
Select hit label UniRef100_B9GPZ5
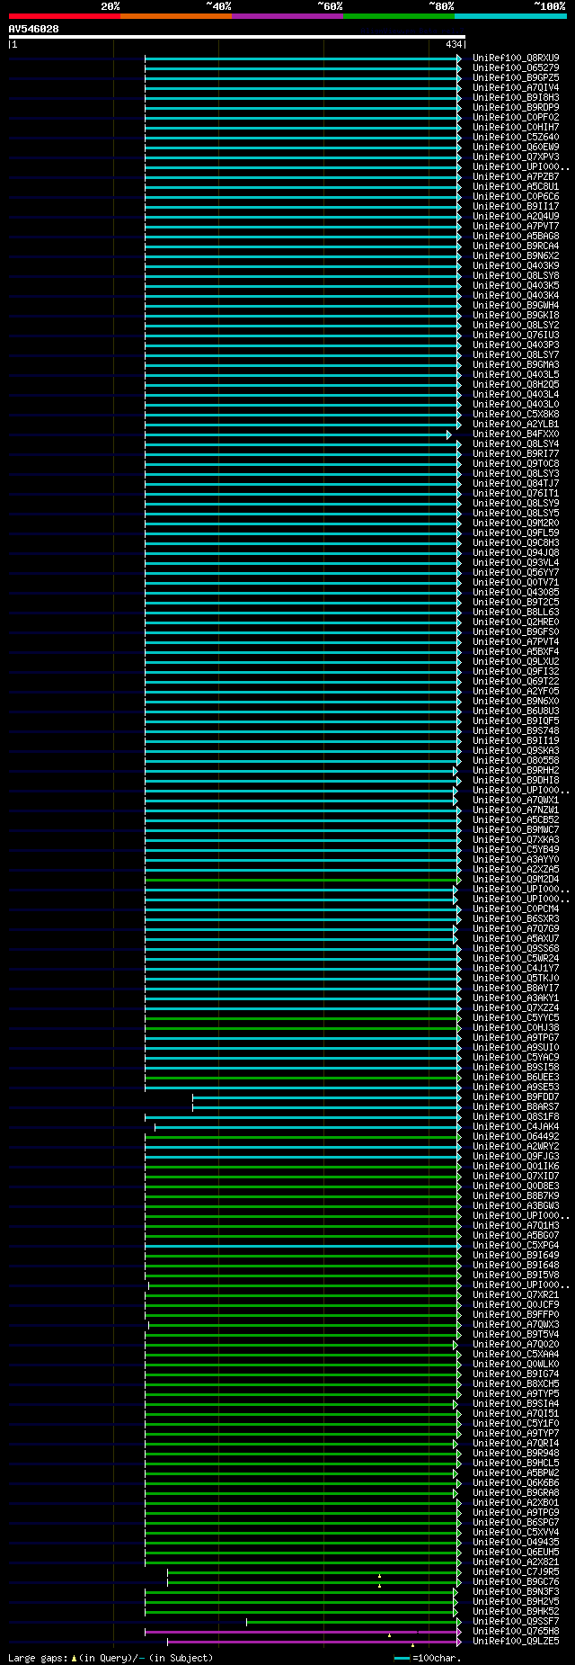coord(516,77)
